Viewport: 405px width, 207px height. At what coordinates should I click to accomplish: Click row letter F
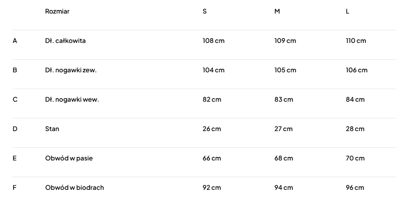pyautogui.click(x=14, y=188)
